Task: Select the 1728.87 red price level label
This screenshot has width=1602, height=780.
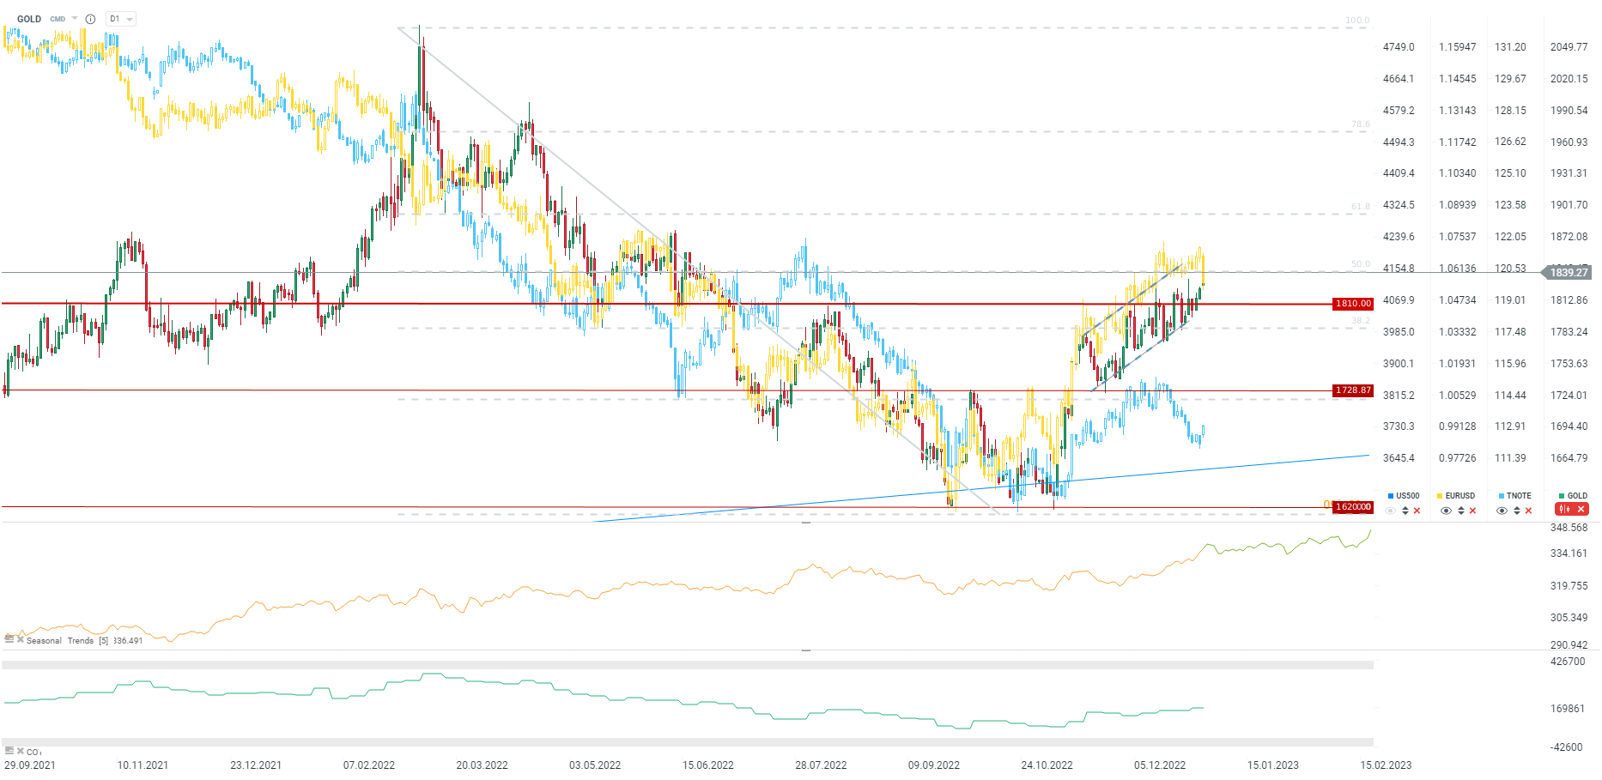Action: tap(1353, 390)
